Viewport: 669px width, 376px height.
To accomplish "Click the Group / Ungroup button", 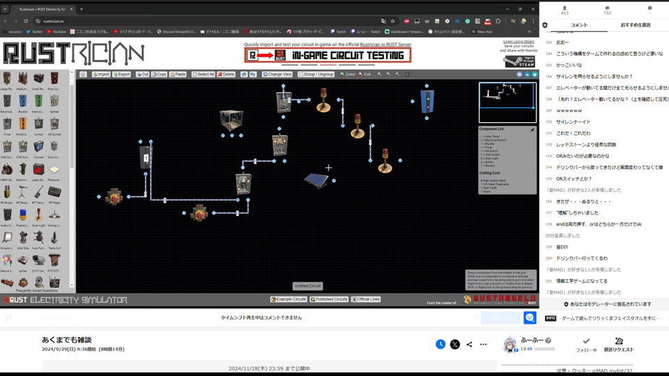I will point(316,75).
